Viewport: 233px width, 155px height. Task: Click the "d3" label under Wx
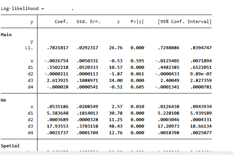coord(31,126)
